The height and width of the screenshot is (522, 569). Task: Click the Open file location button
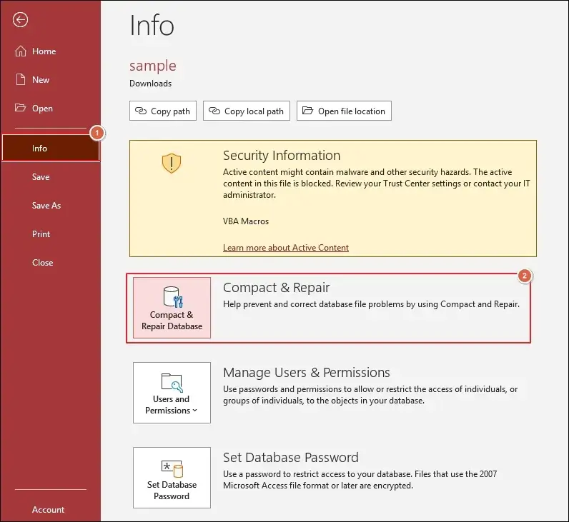344,111
